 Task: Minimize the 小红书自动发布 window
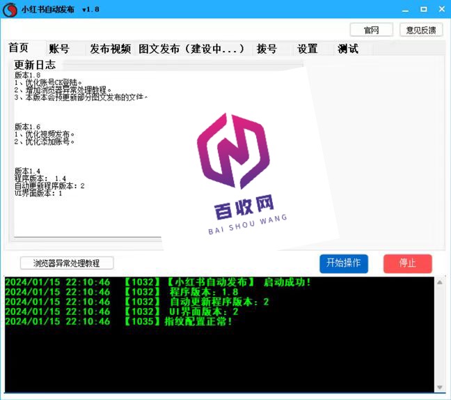(x=405, y=10)
